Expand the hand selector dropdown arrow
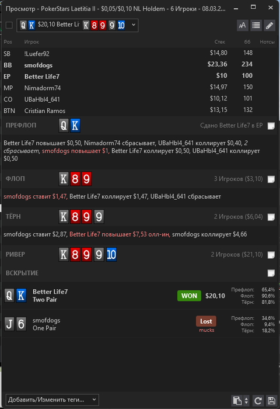The image size is (280, 409). tap(134, 25)
